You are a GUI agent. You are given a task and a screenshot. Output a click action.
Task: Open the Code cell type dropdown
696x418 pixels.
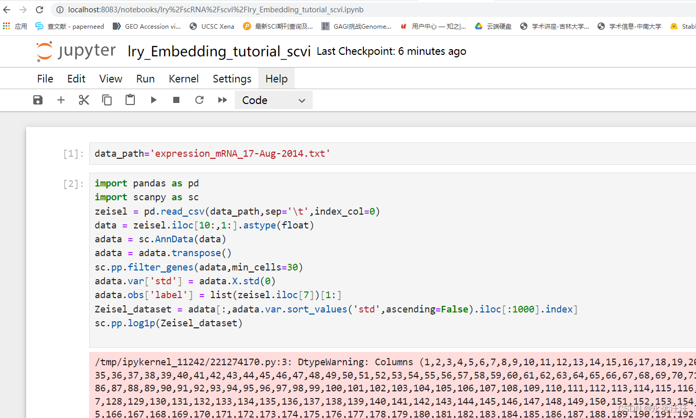point(274,100)
